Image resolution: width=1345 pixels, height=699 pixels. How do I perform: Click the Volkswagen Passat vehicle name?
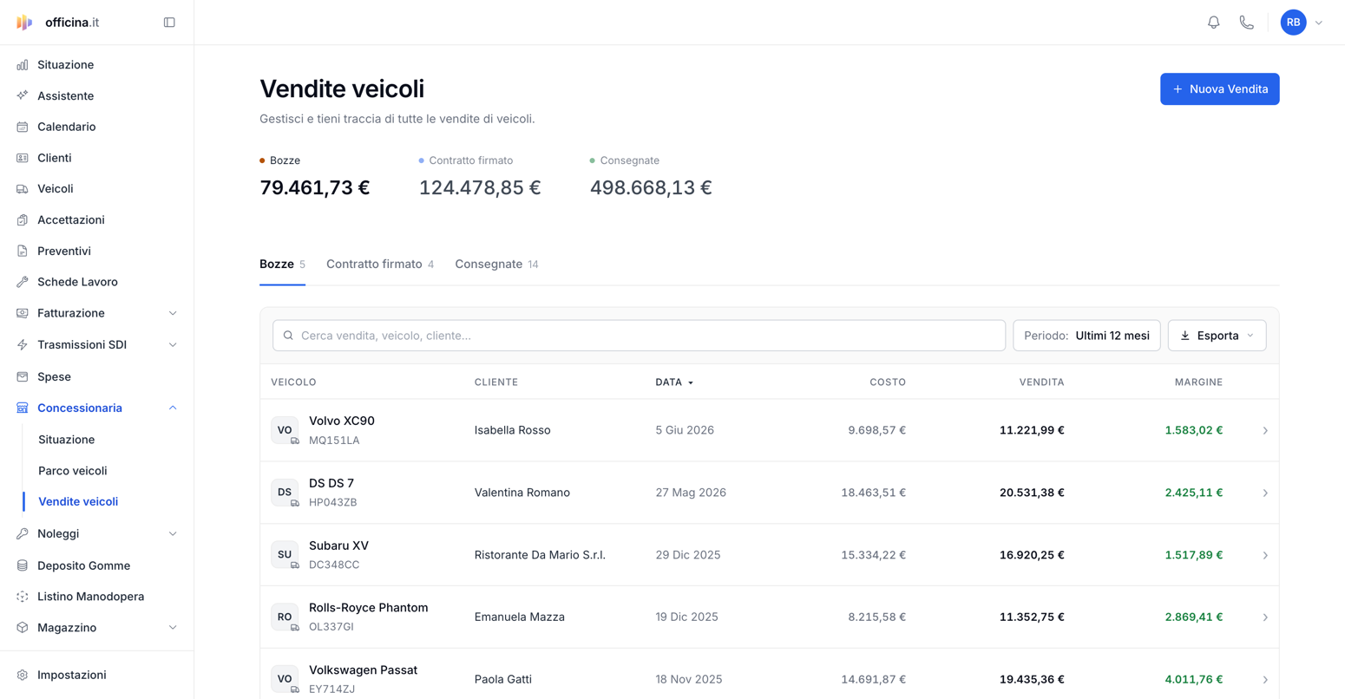point(363,670)
